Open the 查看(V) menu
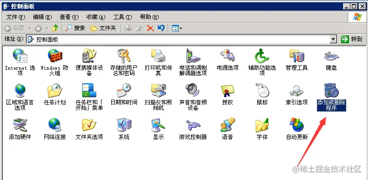The image size is (368, 180). 69,17
